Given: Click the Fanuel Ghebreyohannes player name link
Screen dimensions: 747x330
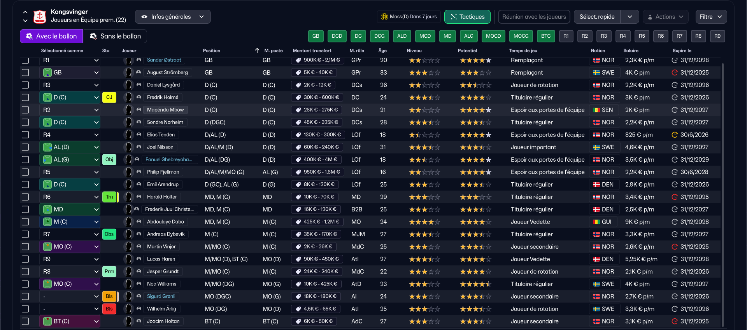Looking at the screenshot, I should coord(169,160).
